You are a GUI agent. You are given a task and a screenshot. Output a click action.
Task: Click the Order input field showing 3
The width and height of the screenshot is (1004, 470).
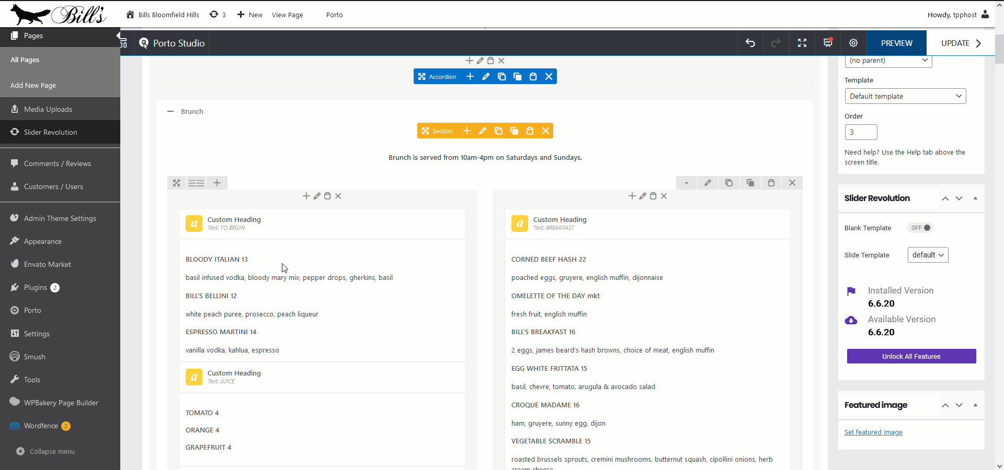click(860, 132)
